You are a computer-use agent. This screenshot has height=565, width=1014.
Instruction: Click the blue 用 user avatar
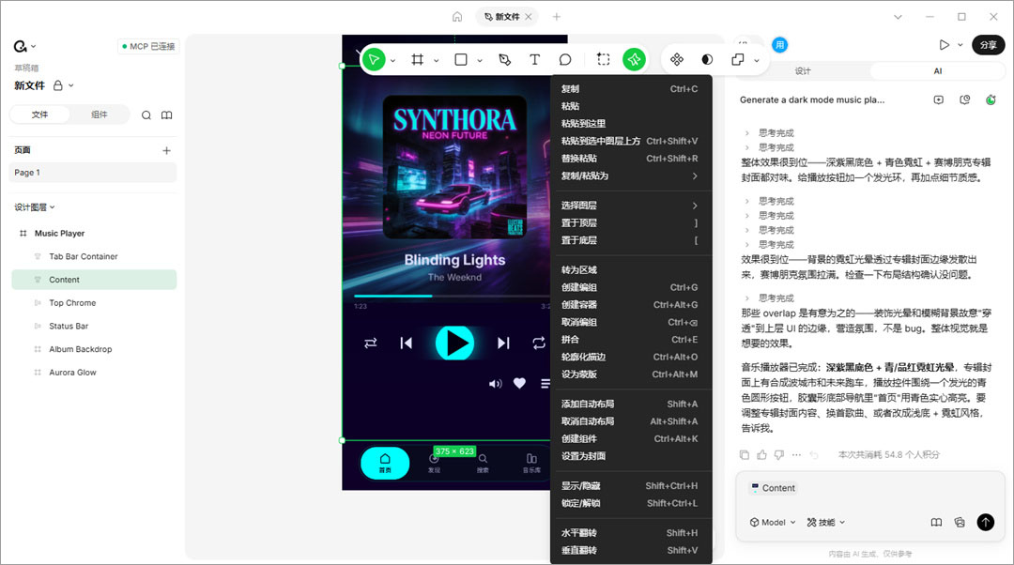(x=779, y=45)
